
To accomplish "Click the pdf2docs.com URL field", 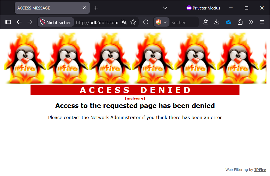I will pyautogui.click(x=97, y=22).
